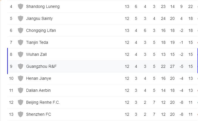Click the Chongqing Lifan shield icon
The height and width of the screenshot is (121, 198).
coord(20,30)
